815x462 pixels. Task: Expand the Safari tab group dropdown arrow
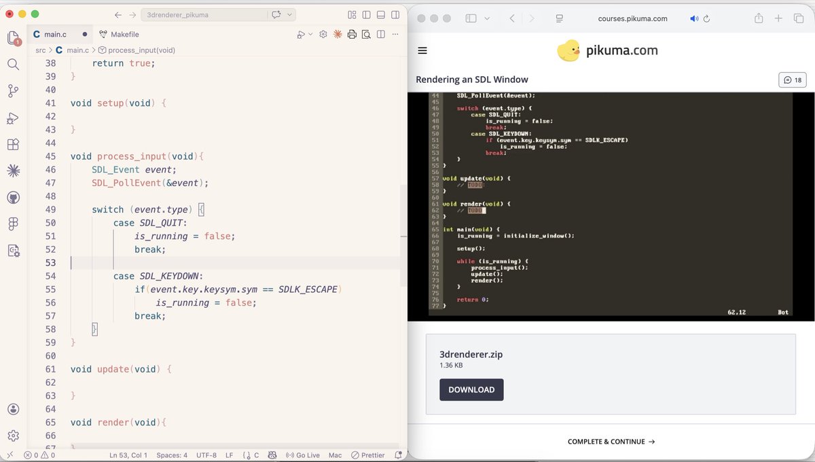tap(487, 18)
